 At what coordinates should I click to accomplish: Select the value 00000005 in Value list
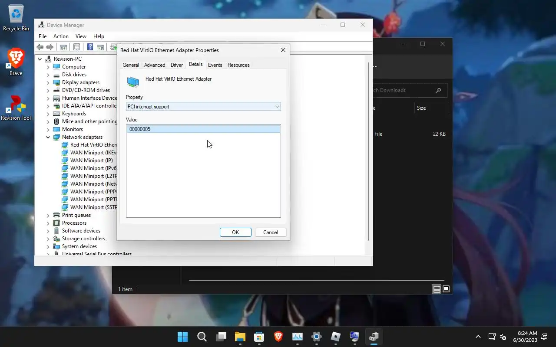(203, 129)
